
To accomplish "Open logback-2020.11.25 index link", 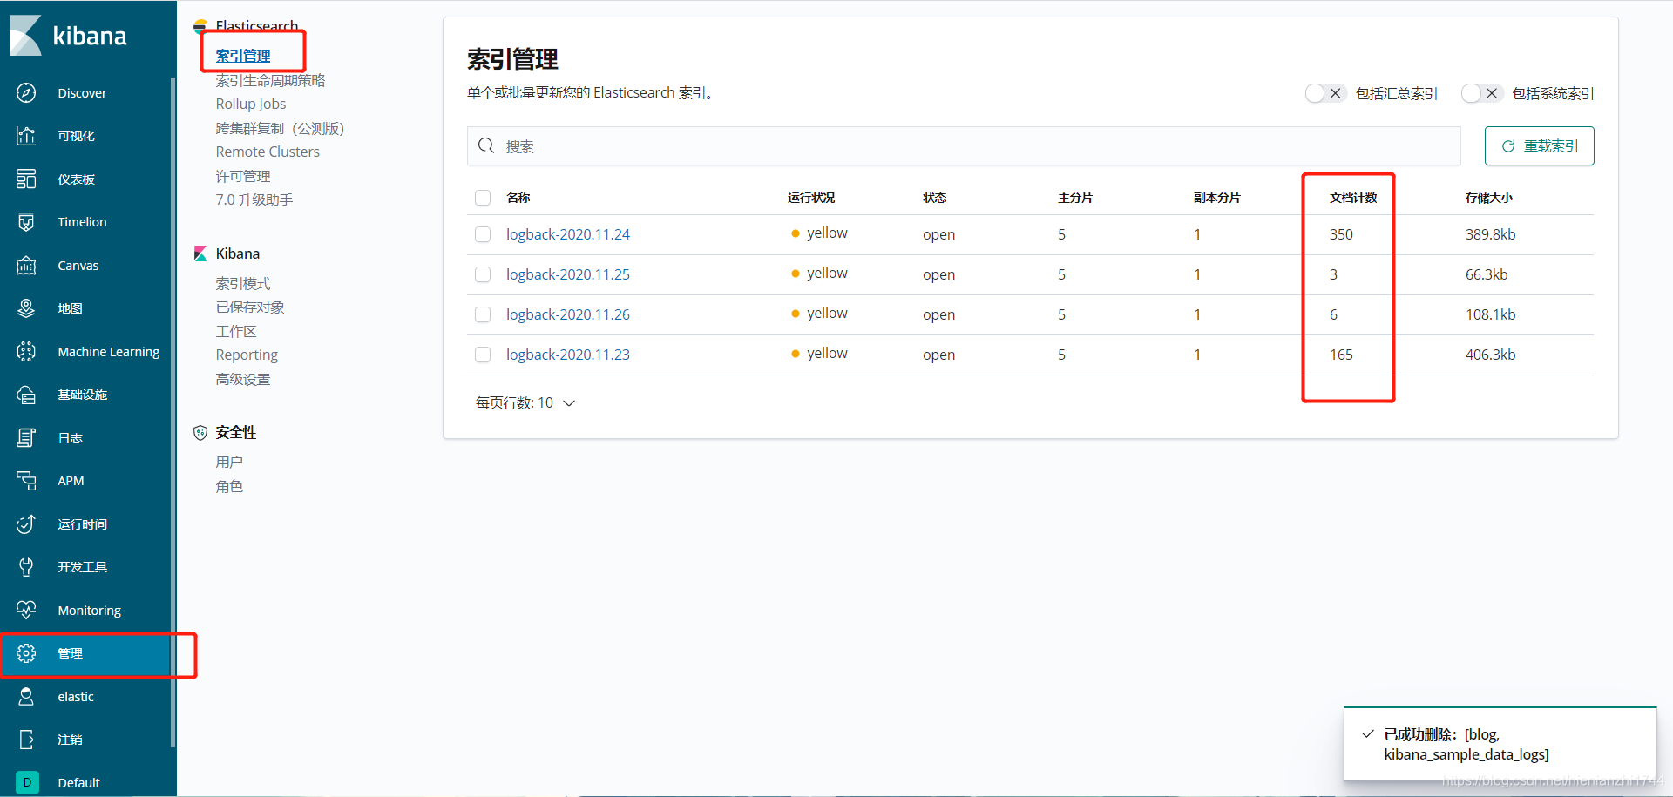I will pyautogui.click(x=568, y=274).
